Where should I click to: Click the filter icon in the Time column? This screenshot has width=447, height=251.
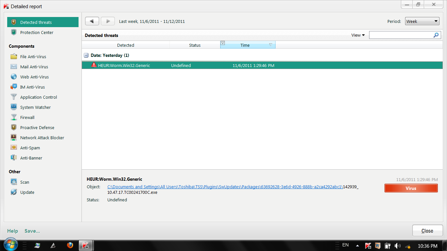pyautogui.click(x=223, y=43)
